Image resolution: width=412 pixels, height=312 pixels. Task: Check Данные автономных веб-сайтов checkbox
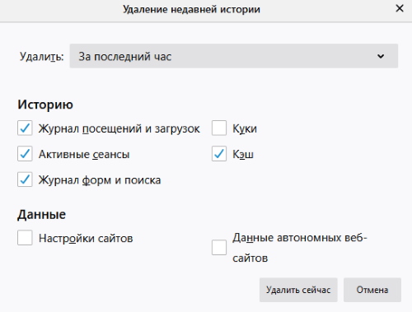click(219, 248)
